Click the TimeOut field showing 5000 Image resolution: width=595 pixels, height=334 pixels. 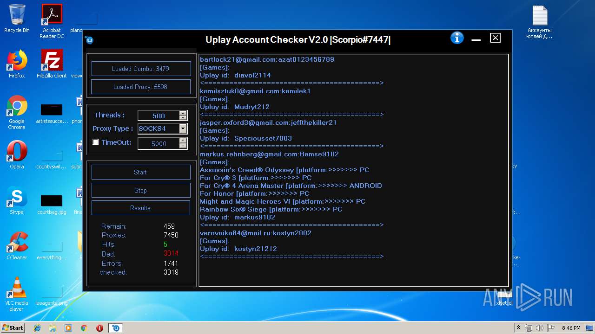pyautogui.click(x=159, y=144)
